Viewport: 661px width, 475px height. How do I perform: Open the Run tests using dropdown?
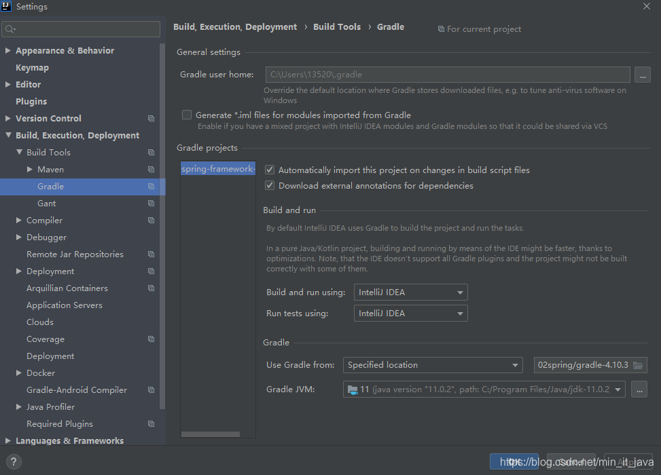(410, 313)
